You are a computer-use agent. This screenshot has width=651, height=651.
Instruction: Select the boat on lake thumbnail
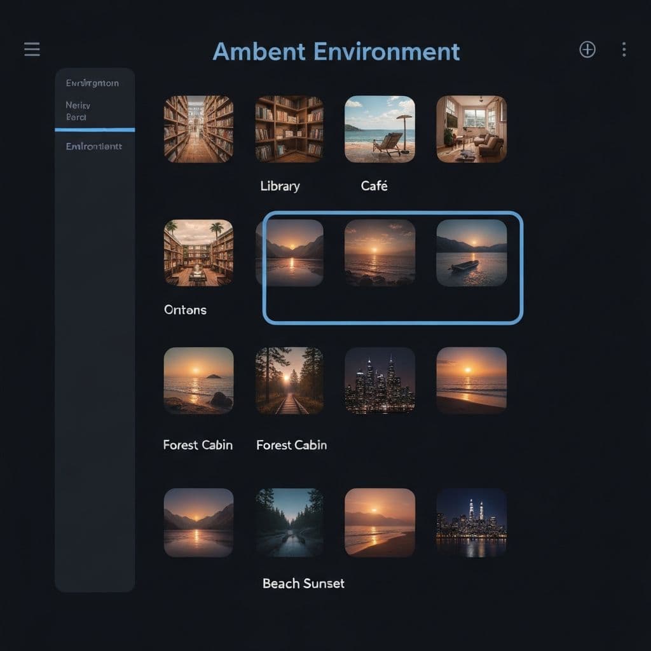[471, 253]
